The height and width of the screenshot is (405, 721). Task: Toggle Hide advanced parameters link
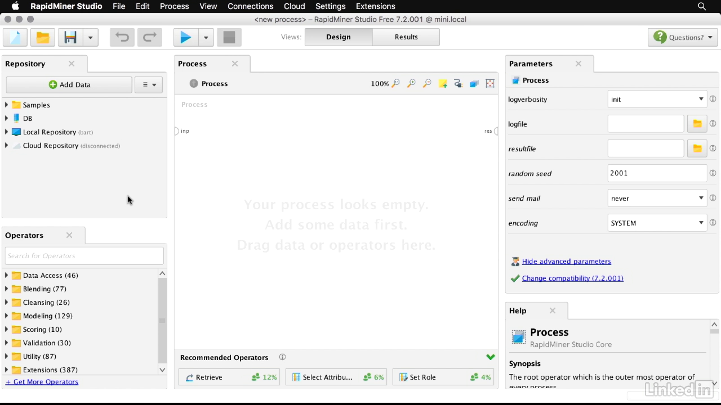pos(566,262)
